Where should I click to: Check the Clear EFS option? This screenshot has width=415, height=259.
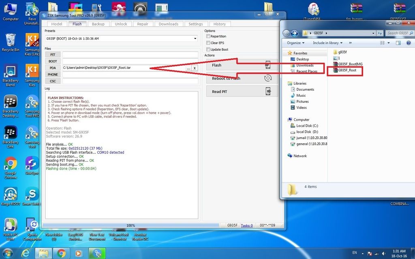tap(208, 43)
